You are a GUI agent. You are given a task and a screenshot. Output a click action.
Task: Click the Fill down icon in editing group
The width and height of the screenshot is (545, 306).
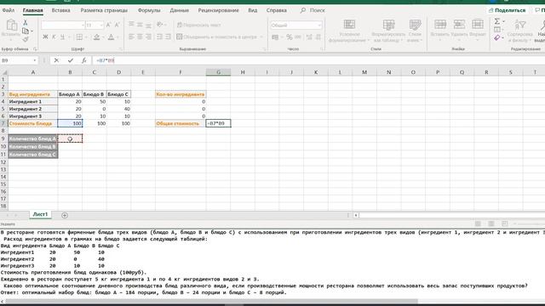[497, 30]
